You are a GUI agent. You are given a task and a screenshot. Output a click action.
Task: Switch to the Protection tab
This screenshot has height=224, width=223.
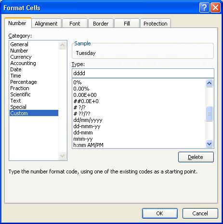[156, 24]
